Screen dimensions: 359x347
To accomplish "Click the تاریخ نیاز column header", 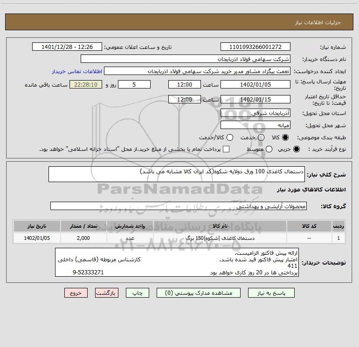I will click(37, 226).
